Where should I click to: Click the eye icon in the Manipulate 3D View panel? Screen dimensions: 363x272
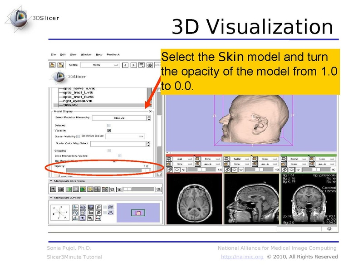[83, 218]
